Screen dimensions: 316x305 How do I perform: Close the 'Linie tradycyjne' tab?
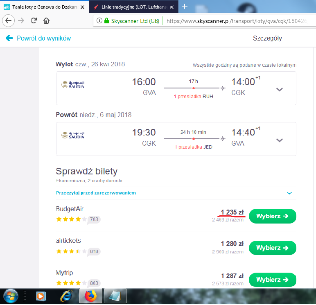[x=172, y=7]
